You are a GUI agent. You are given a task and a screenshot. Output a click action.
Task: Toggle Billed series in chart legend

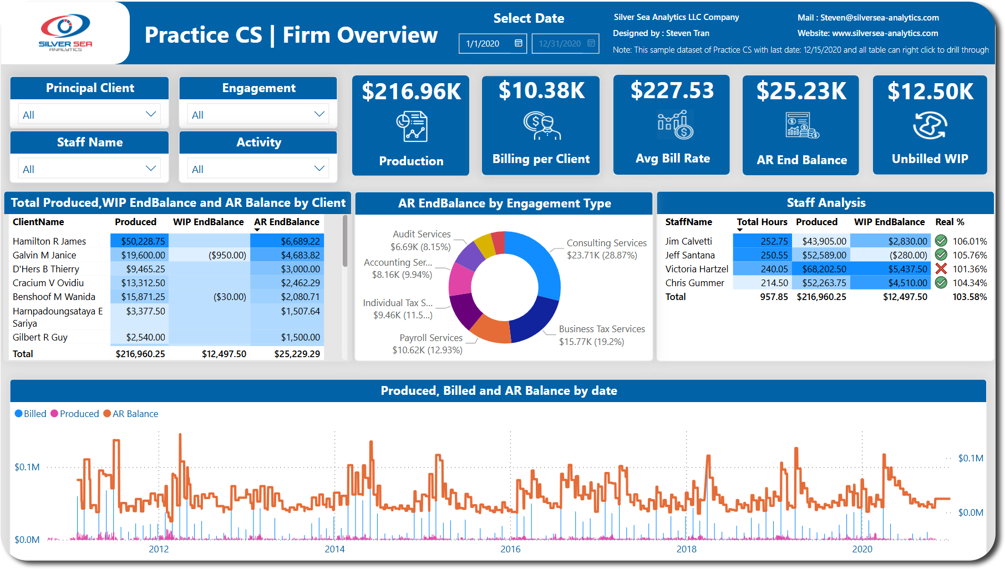pyautogui.click(x=31, y=414)
